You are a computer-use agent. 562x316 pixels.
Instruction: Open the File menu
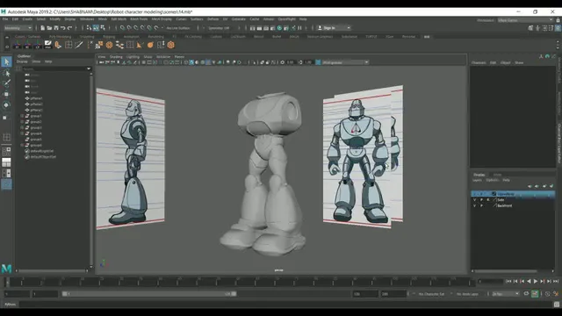pyautogui.click(x=5, y=19)
